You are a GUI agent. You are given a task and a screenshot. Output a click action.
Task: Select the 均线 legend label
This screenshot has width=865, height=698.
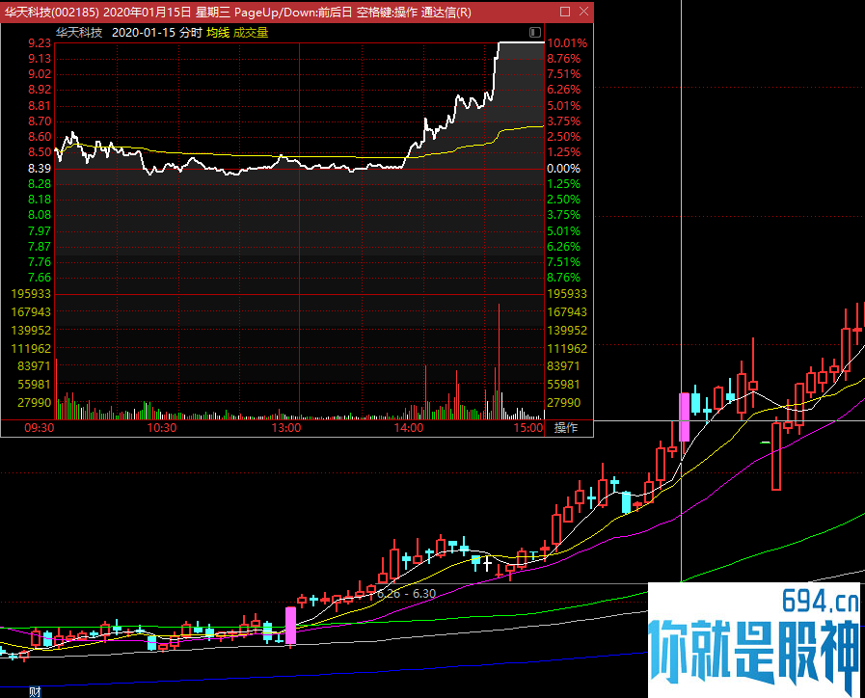218,33
